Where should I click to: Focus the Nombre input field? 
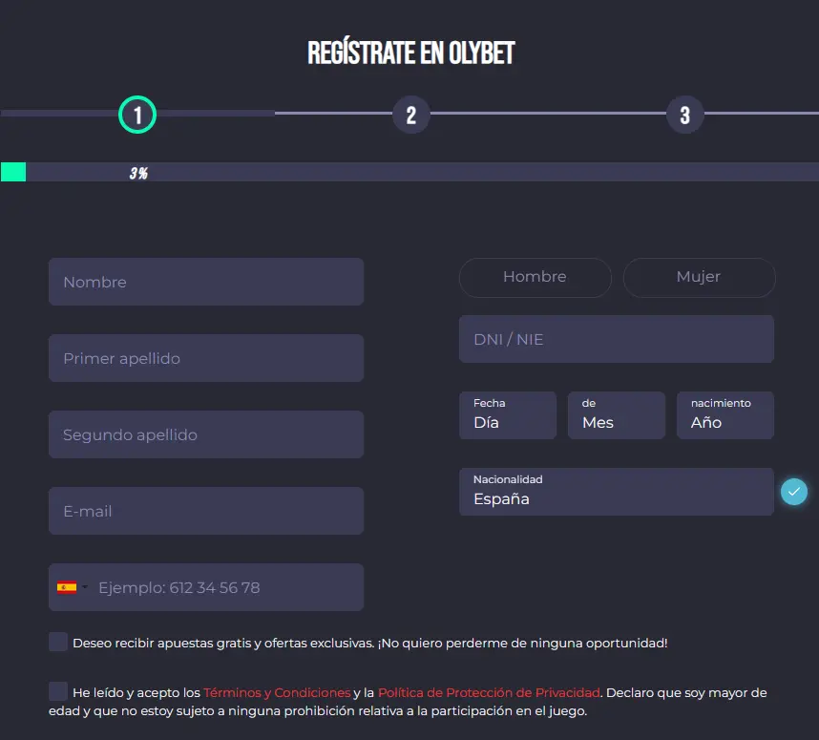click(206, 282)
